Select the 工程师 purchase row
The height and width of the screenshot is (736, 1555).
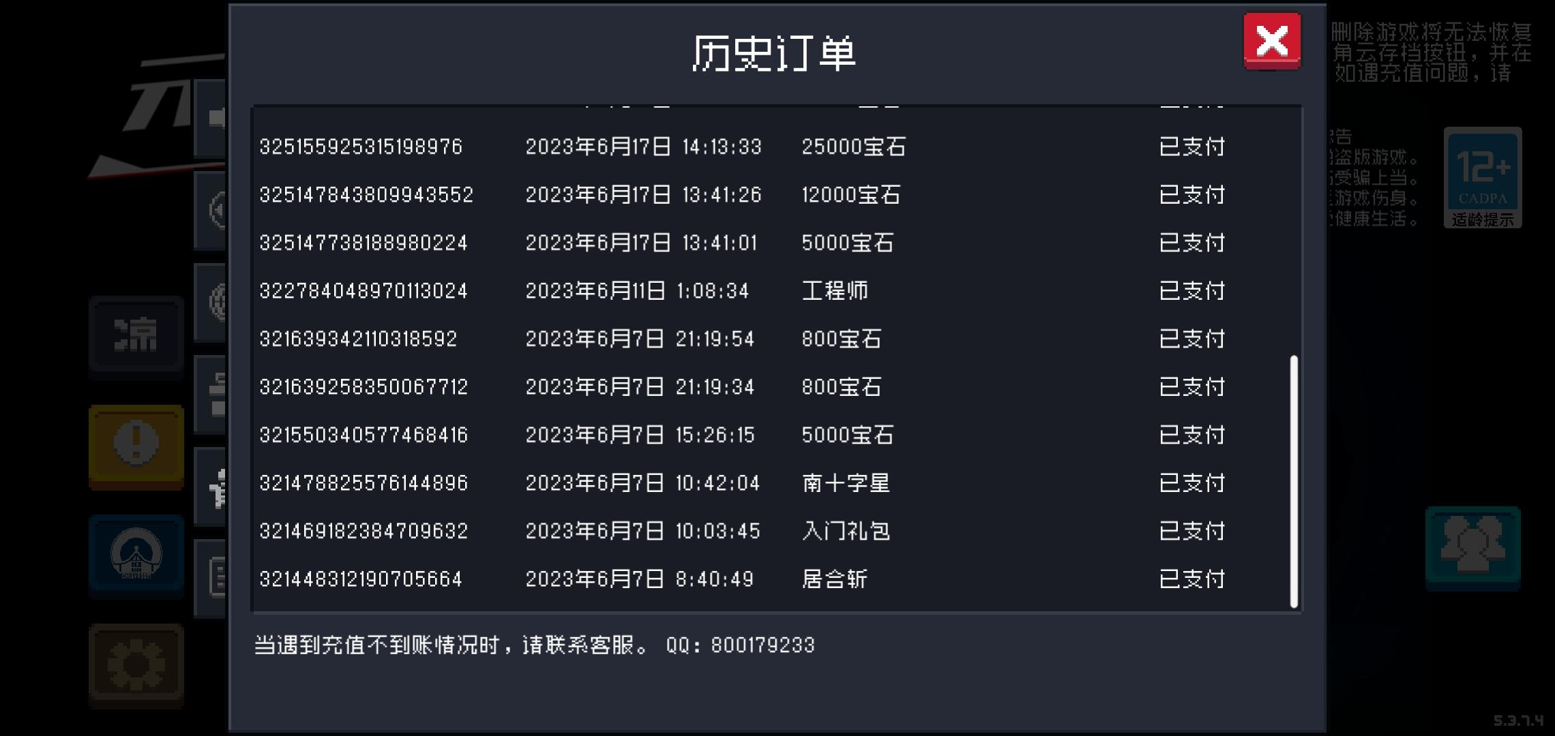(x=776, y=291)
